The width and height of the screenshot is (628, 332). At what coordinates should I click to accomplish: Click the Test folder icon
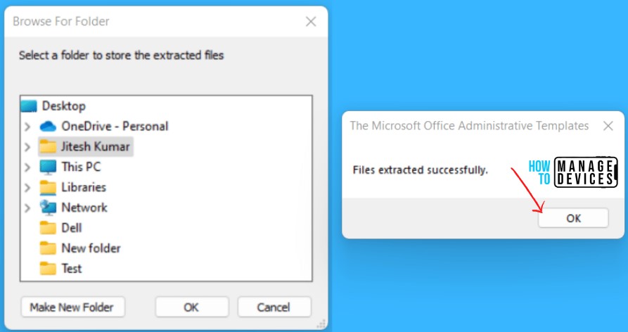pyautogui.click(x=48, y=269)
